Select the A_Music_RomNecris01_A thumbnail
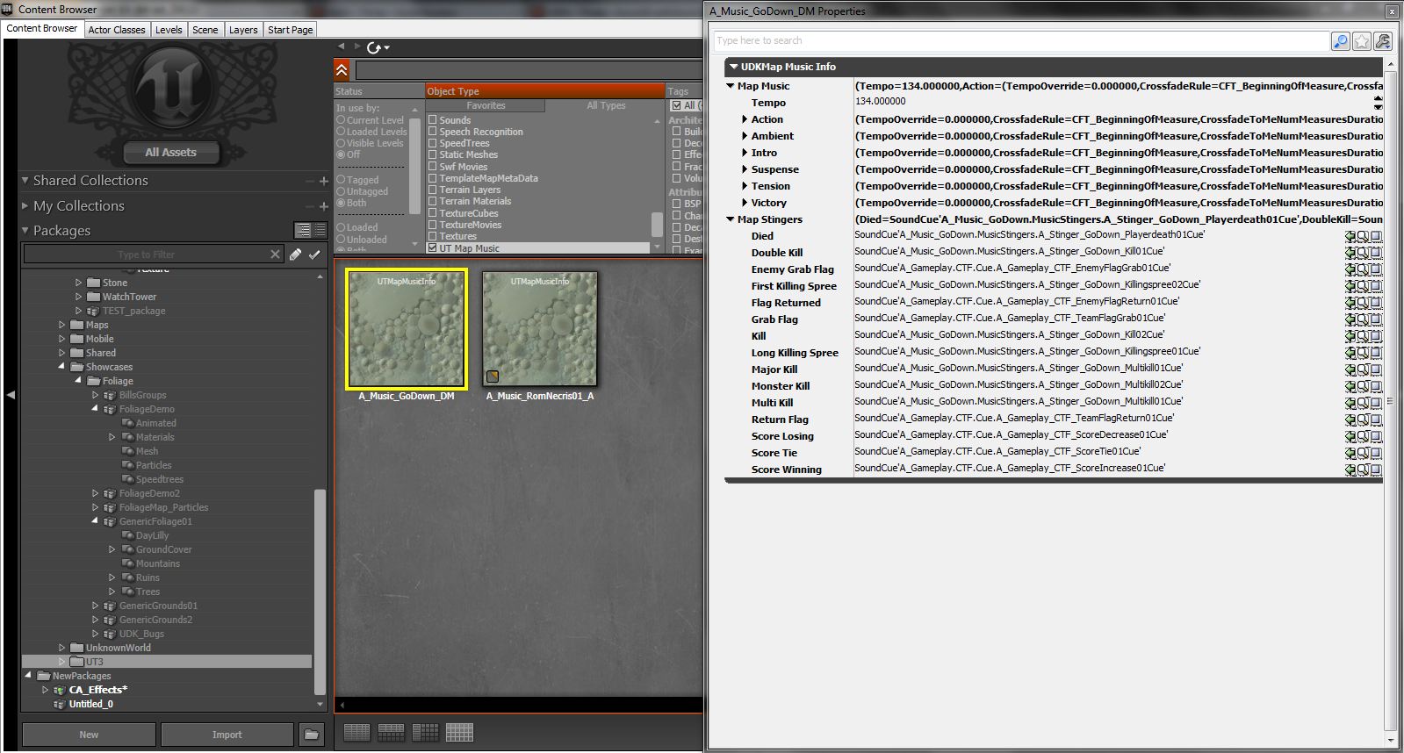The height and width of the screenshot is (753, 1404). coord(540,329)
